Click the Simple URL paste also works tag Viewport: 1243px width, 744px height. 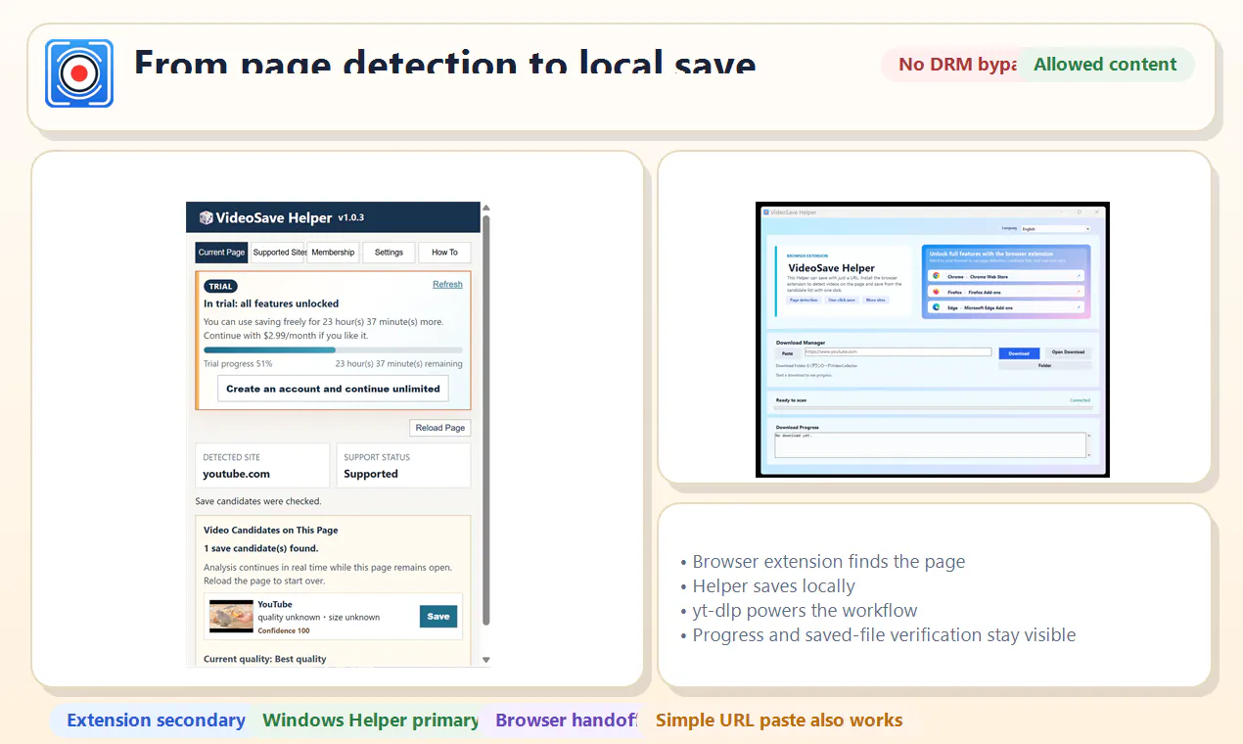[x=779, y=721]
